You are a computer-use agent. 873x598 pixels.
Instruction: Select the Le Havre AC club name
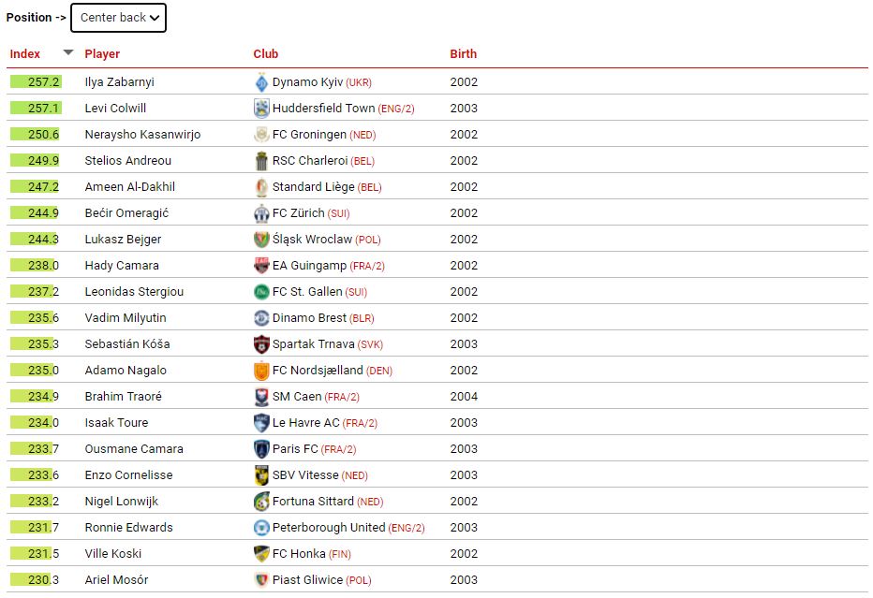click(305, 423)
